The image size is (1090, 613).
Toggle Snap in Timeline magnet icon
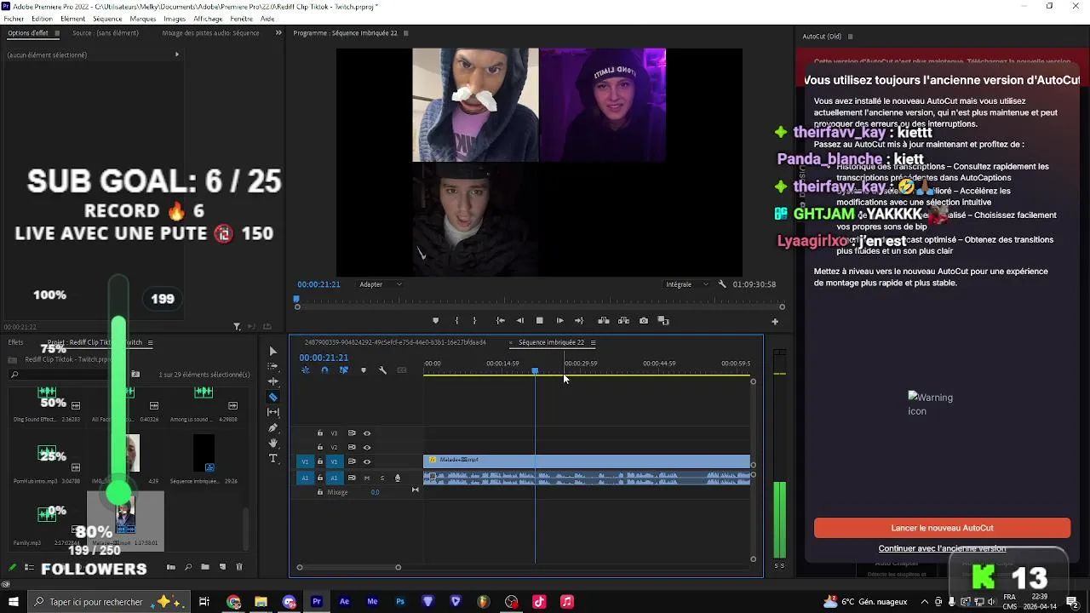tap(324, 370)
